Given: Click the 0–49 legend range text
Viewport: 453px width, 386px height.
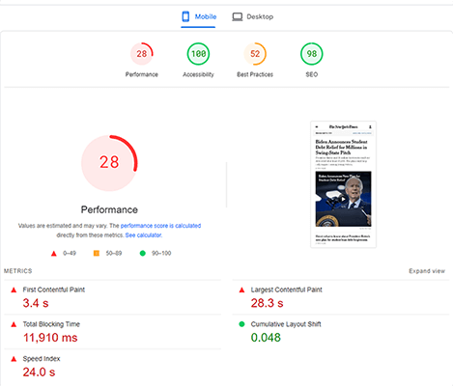Looking at the screenshot, I should [70, 253].
